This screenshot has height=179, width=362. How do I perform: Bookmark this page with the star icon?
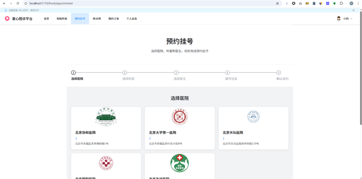[x=277, y=3]
